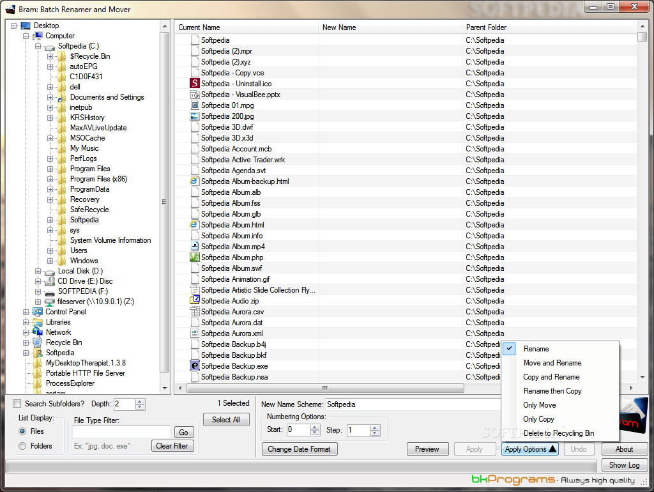Viewport: 654px width, 492px height.
Task: Click the Softpedia Aurora.csv spreadsheet icon
Action: click(194, 311)
